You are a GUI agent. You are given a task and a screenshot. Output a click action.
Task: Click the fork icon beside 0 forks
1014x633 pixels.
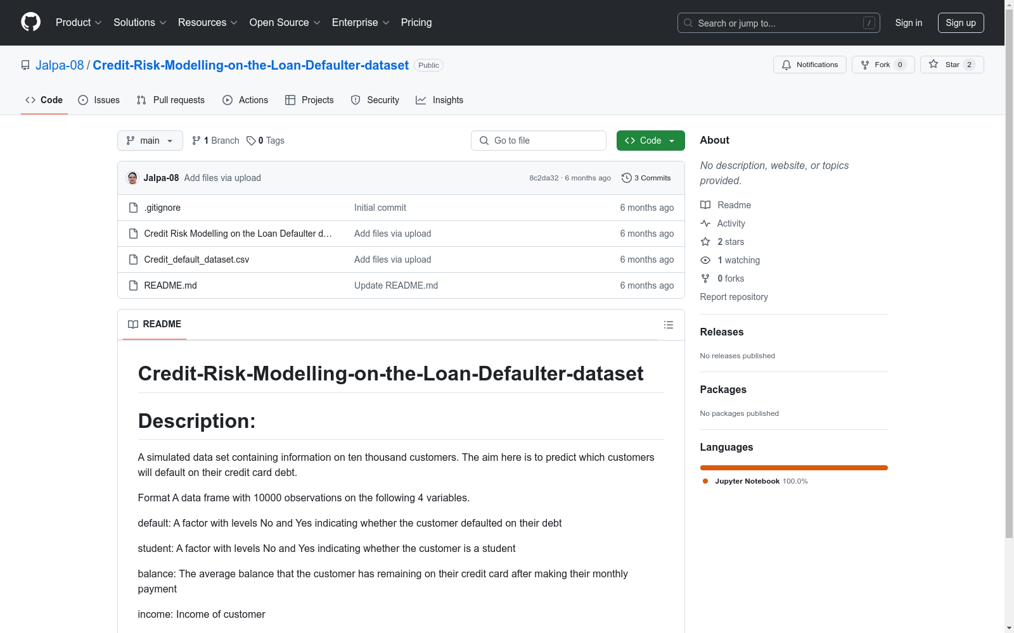click(x=705, y=279)
